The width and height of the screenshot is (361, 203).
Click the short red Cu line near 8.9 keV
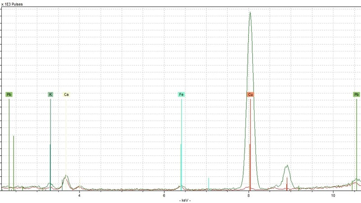point(287,183)
